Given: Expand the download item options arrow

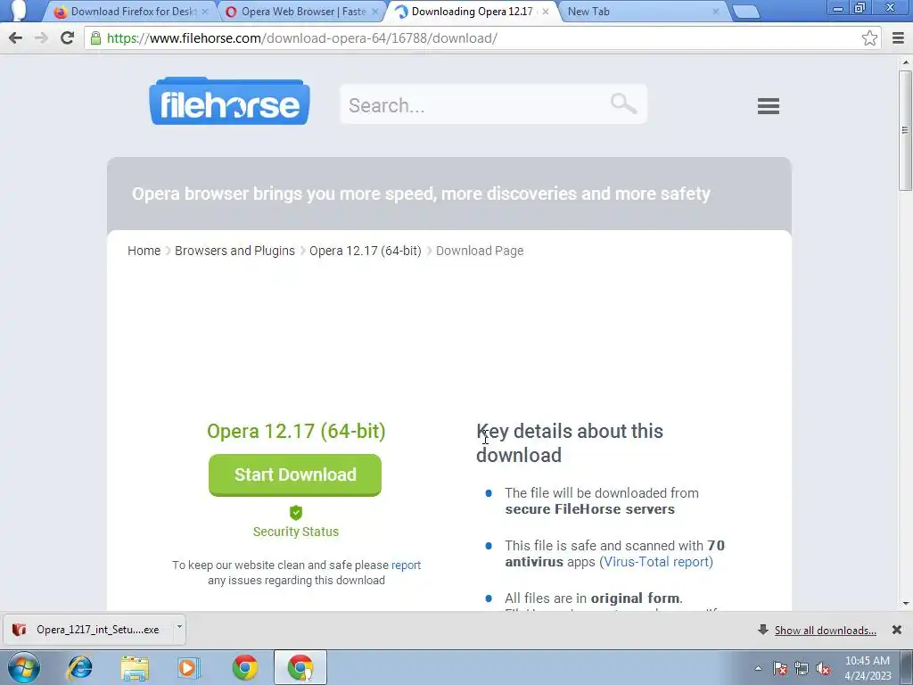Looking at the screenshot, I should pos(179,627).
